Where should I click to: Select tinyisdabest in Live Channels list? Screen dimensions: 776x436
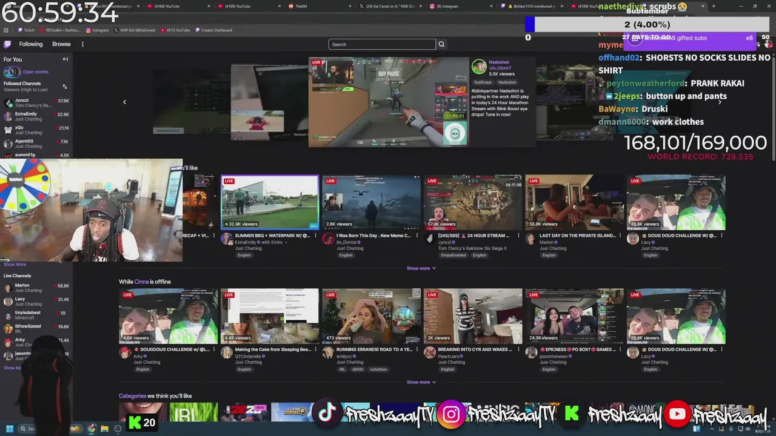[36, 315]
